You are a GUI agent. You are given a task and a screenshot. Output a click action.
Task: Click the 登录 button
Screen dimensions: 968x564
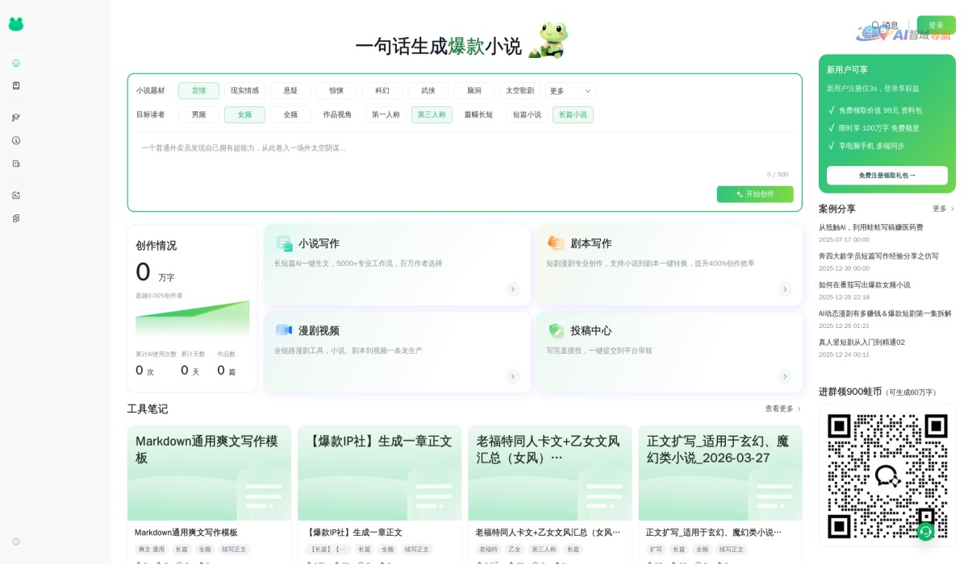coord(936,25)
